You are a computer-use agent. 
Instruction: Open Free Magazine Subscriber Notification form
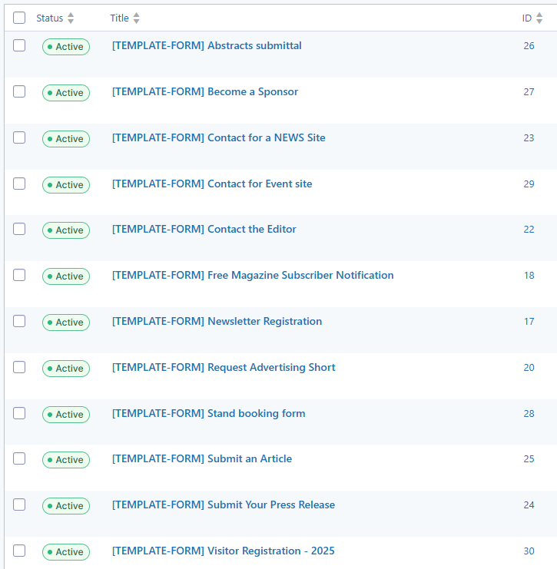[253, 276]
